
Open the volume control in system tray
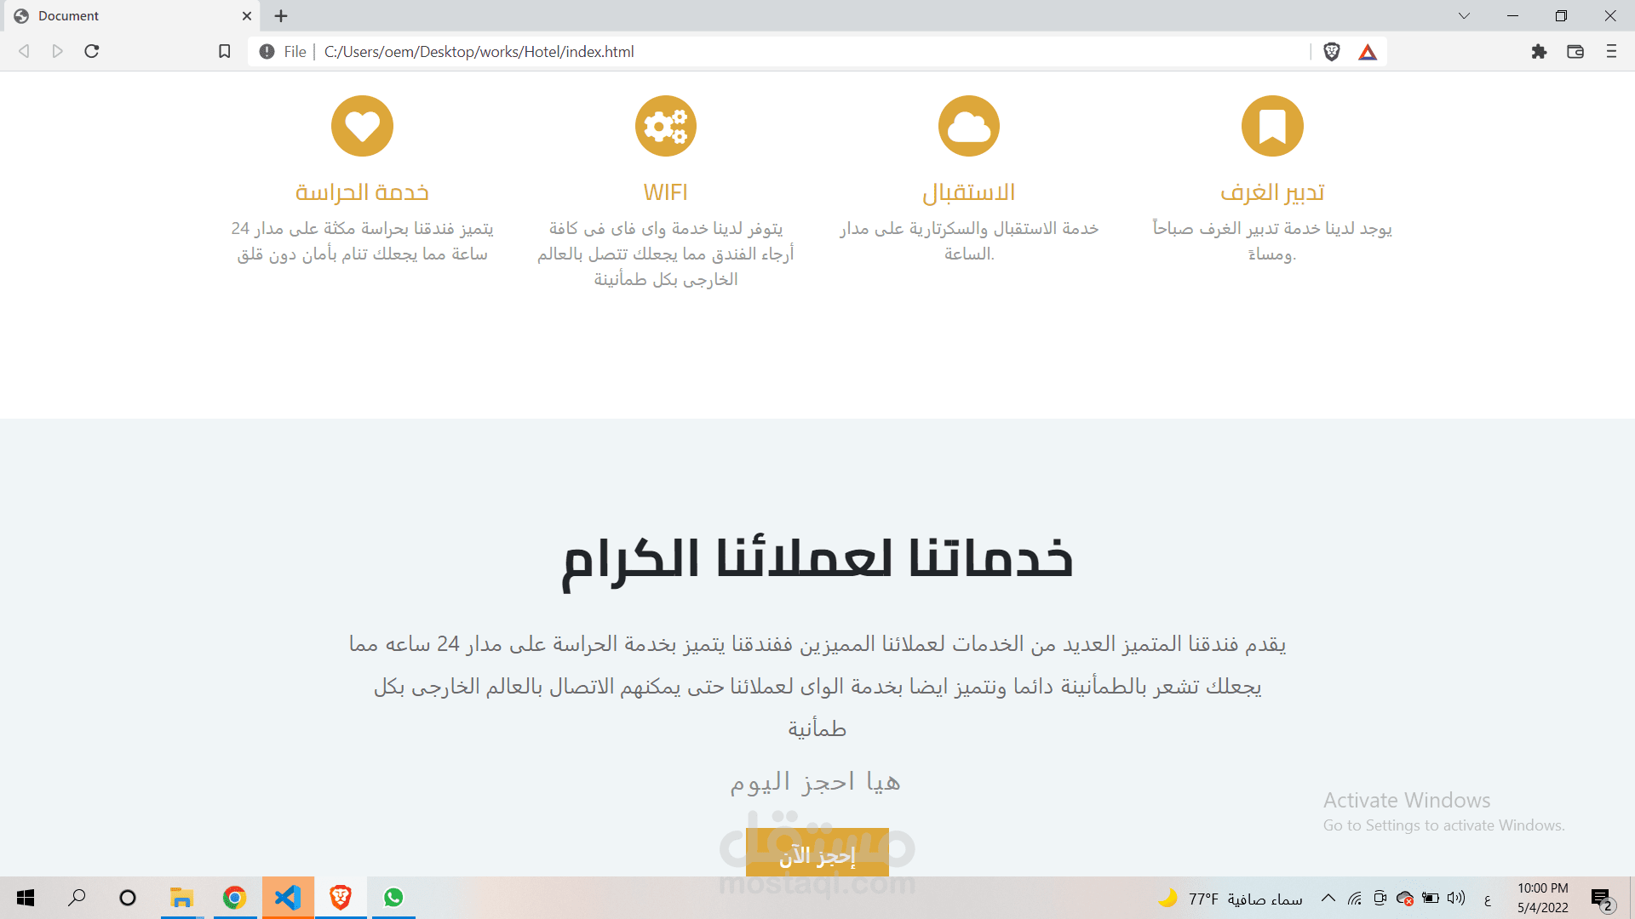(1456, 899)
